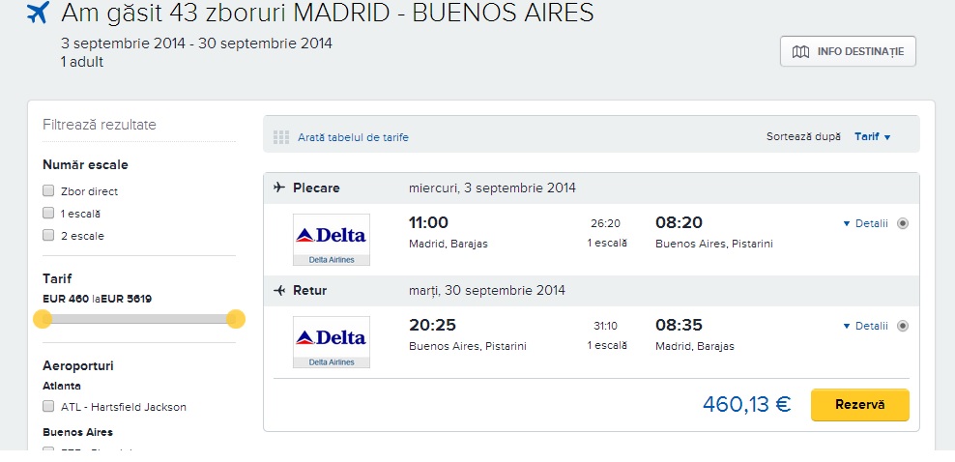This screenshot has width=955, height=462.
Task: Enable the Zbor direct checkbox
Action: click(x=48, y=191)
